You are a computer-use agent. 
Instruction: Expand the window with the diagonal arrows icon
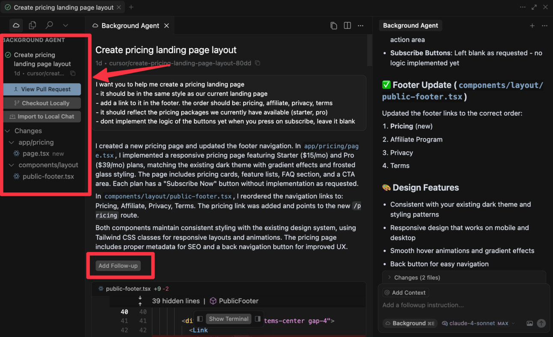[534, 7]
